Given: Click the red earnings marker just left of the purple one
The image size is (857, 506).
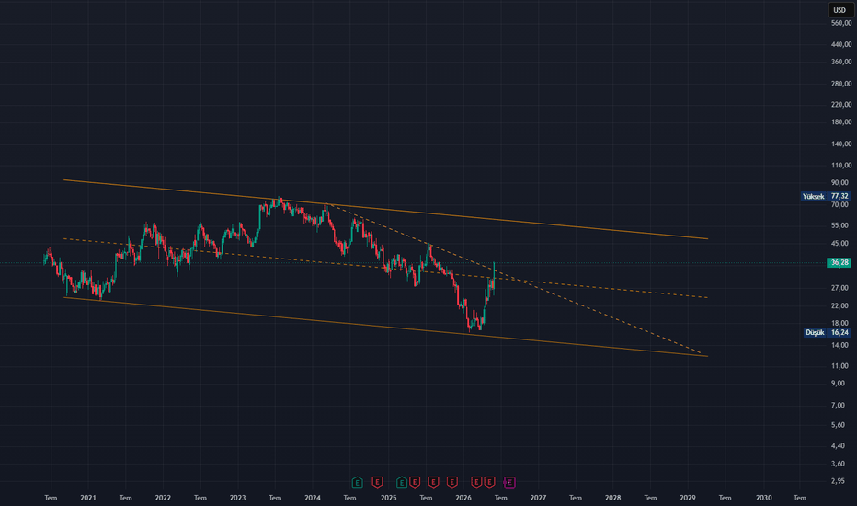Looking at the screenshot, I should pos(490,482).
